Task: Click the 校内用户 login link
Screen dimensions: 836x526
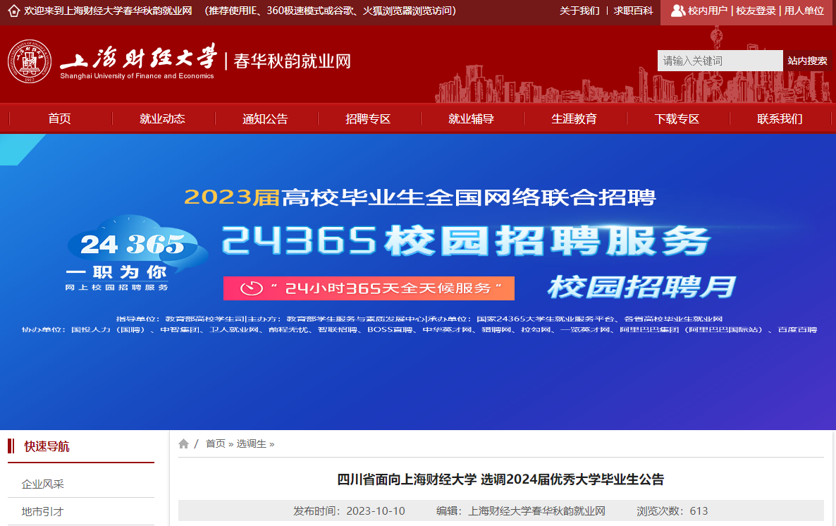Action: coord(708,11)
